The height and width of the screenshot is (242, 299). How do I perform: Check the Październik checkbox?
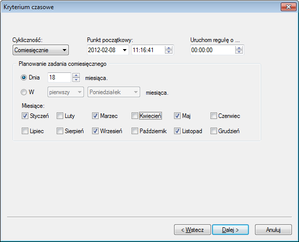coord(135,131)
